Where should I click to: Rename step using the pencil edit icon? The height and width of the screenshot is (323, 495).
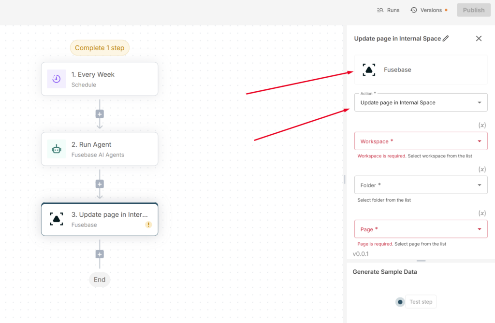tap(446, 39)
